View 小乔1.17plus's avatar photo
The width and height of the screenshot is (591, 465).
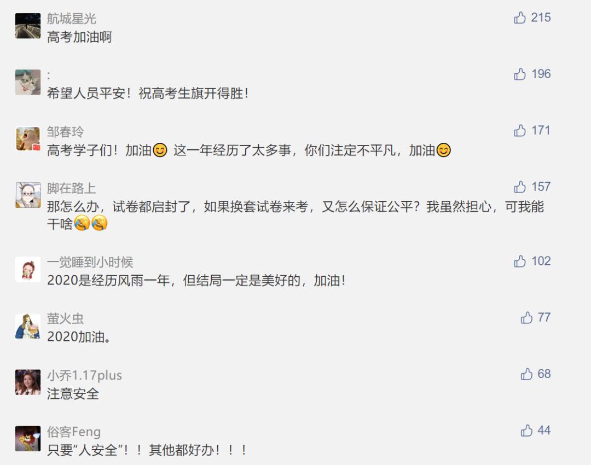point(28,382)
